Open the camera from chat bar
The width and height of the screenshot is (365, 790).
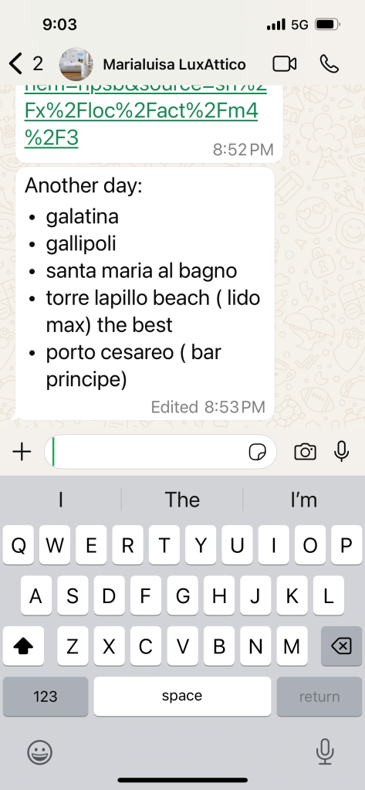[305, 452]
